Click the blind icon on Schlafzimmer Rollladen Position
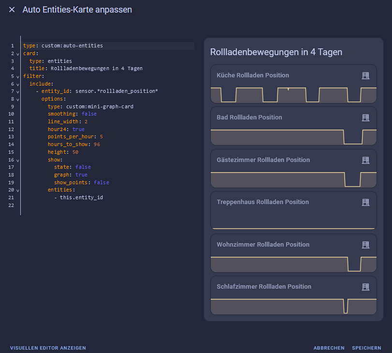The height and width of the screenshot is (353, 392). pos(365,287)
